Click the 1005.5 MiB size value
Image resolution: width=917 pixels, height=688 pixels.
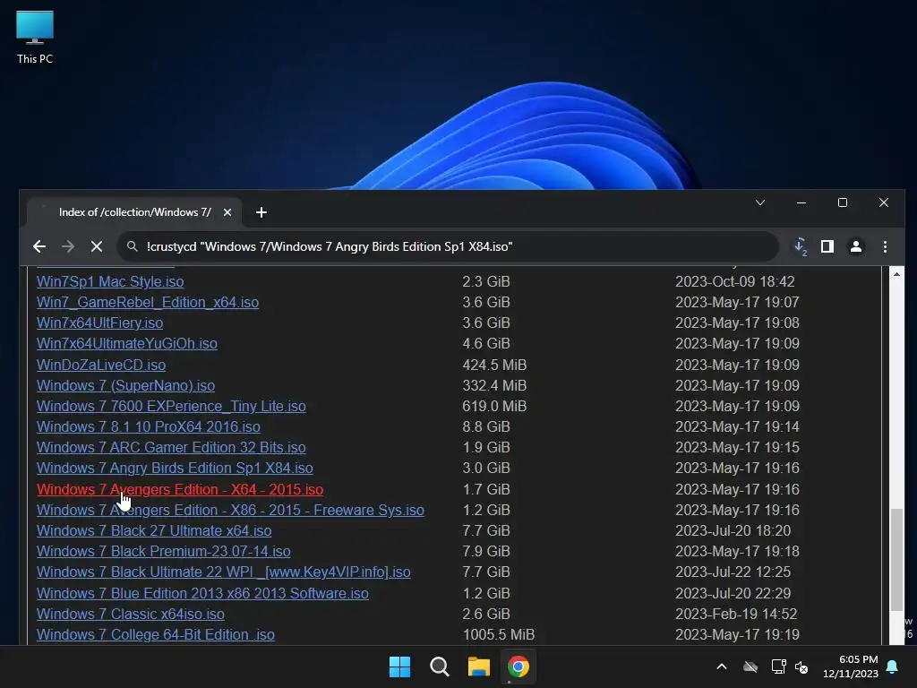click(498, 635)
